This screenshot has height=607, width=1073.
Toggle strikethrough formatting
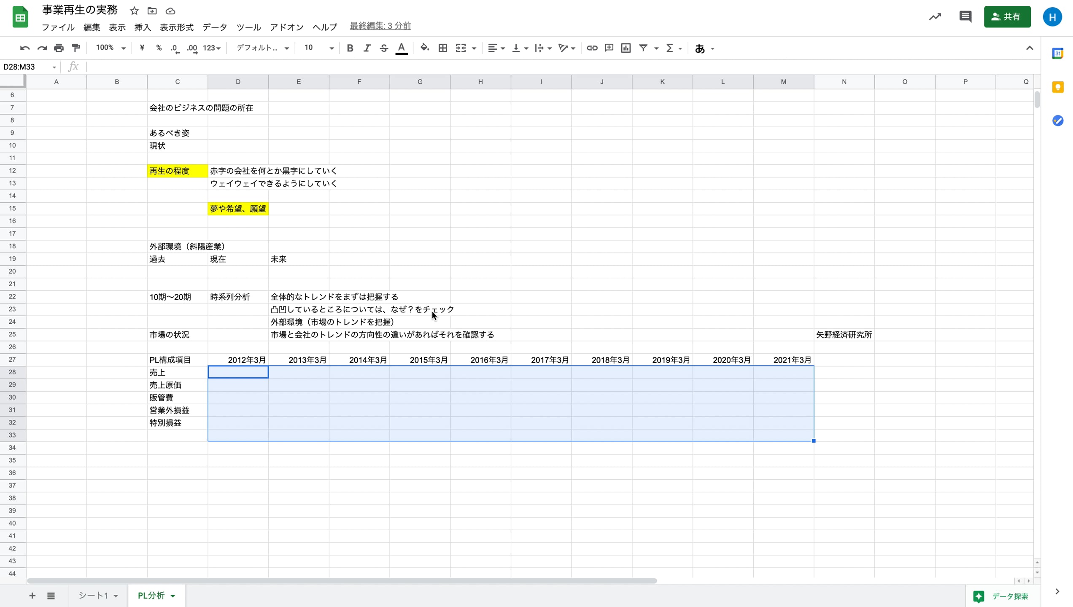pyautogui.click(x=384, y=48)
